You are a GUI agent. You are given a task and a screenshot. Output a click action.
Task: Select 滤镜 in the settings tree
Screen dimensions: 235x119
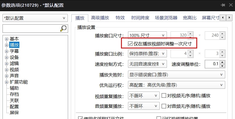pos(14,63)
